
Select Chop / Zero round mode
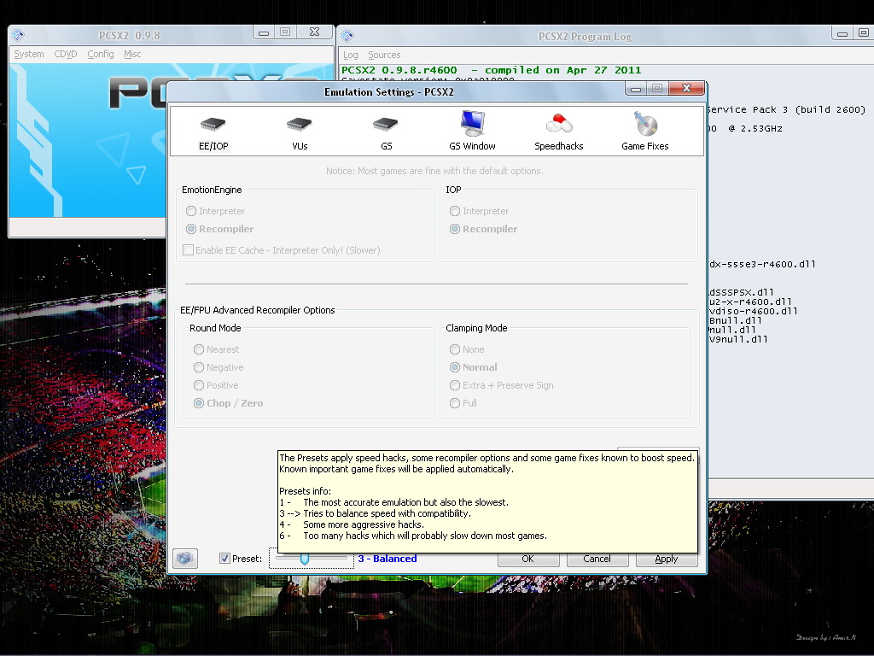click(x=198, y=403)
